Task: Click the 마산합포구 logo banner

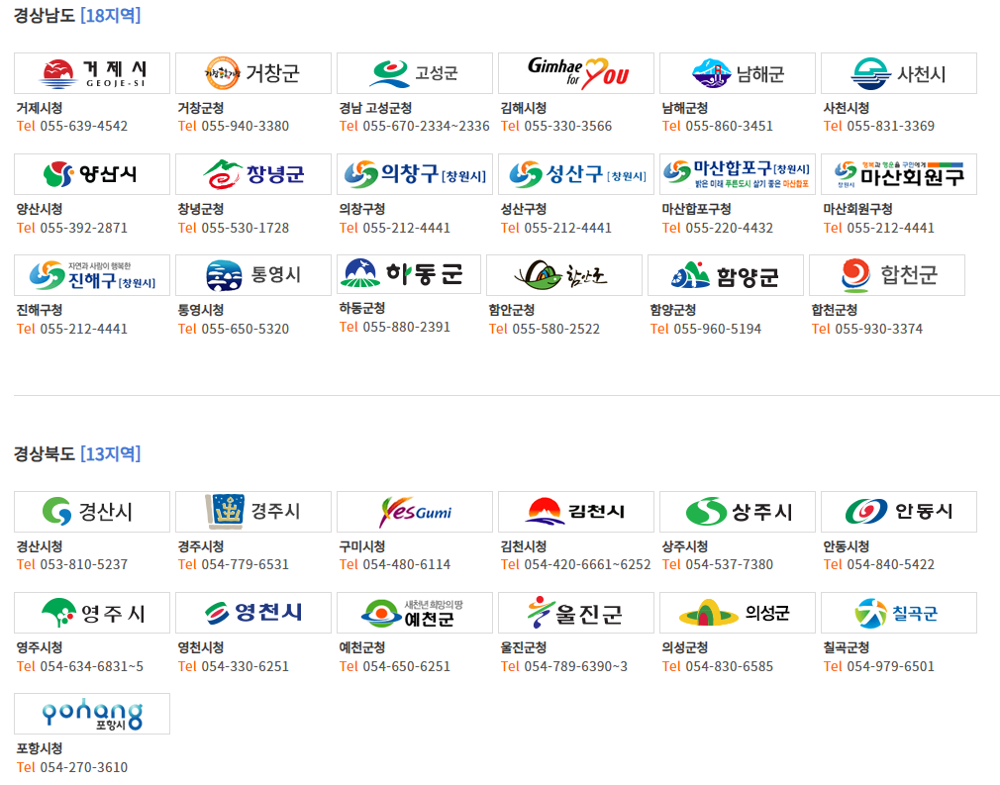Action: tap(738, 174)
